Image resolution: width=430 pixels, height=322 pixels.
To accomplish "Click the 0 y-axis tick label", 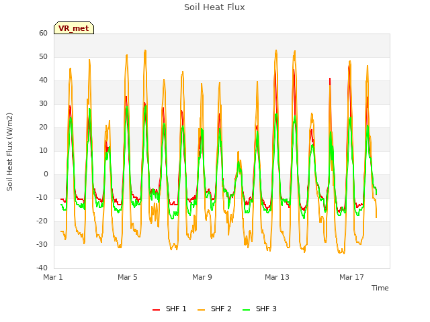I will (46, 174).
